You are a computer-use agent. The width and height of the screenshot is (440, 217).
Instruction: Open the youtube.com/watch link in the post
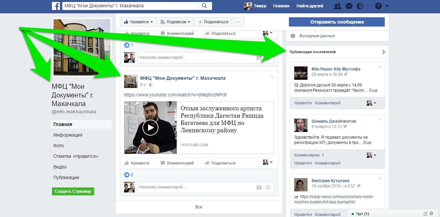click(175, 95)
